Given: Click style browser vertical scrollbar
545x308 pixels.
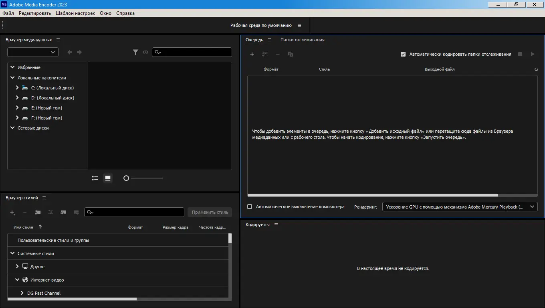Looking at the screenshot, I should pyautogui.click(x=230, y=238).
